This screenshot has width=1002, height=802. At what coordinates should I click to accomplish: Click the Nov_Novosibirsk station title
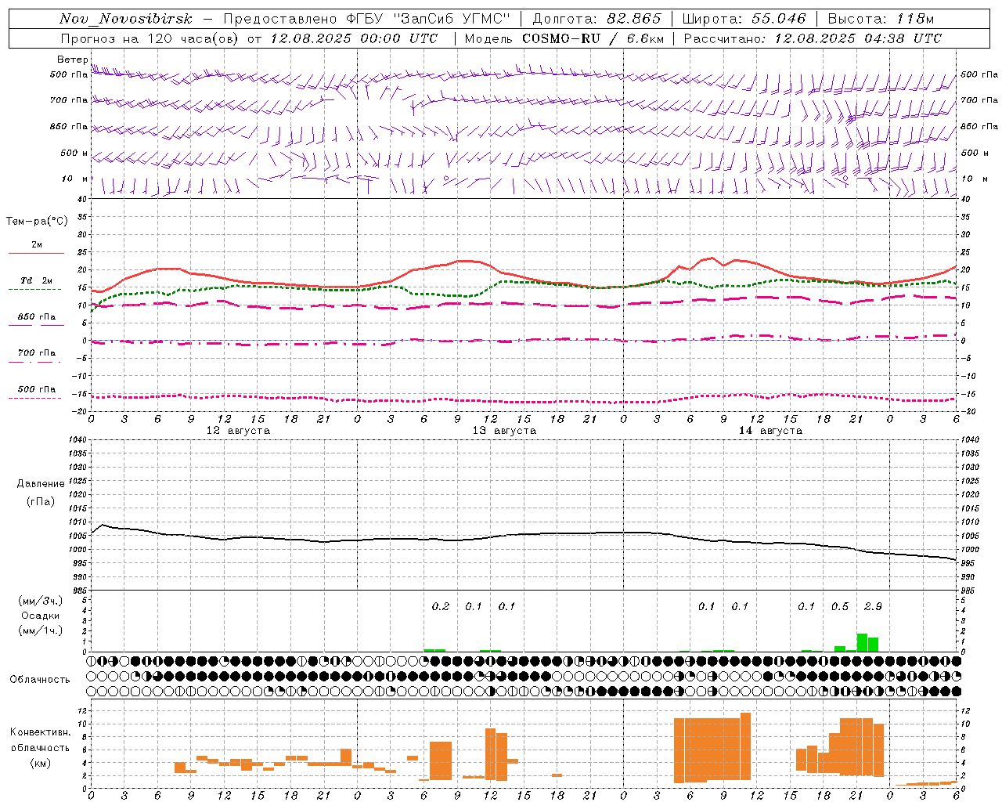click(x=126, y=19)
